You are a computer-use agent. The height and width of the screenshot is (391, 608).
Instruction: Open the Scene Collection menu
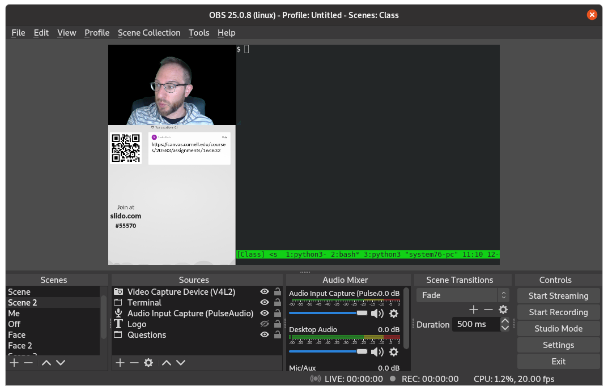click(149, 33)
